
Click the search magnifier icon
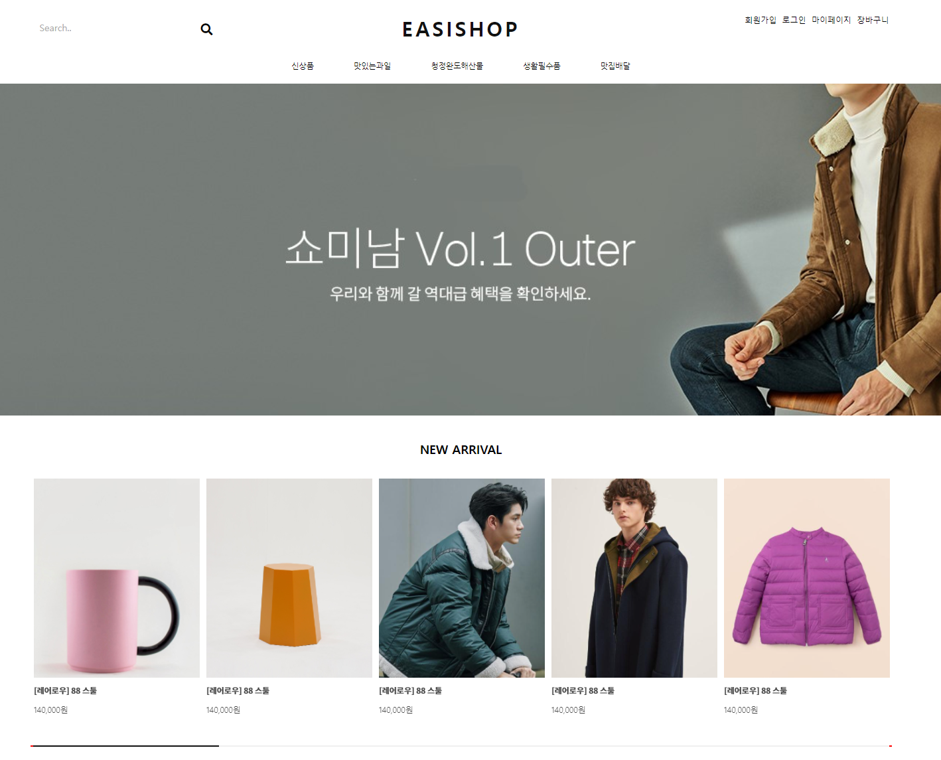(206, 29)
